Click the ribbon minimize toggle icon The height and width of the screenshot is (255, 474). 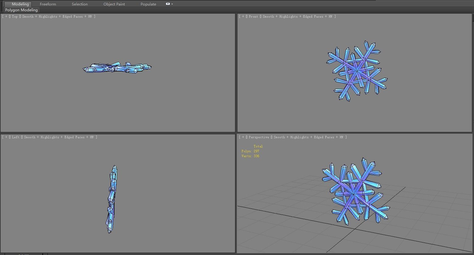point(168,4)
